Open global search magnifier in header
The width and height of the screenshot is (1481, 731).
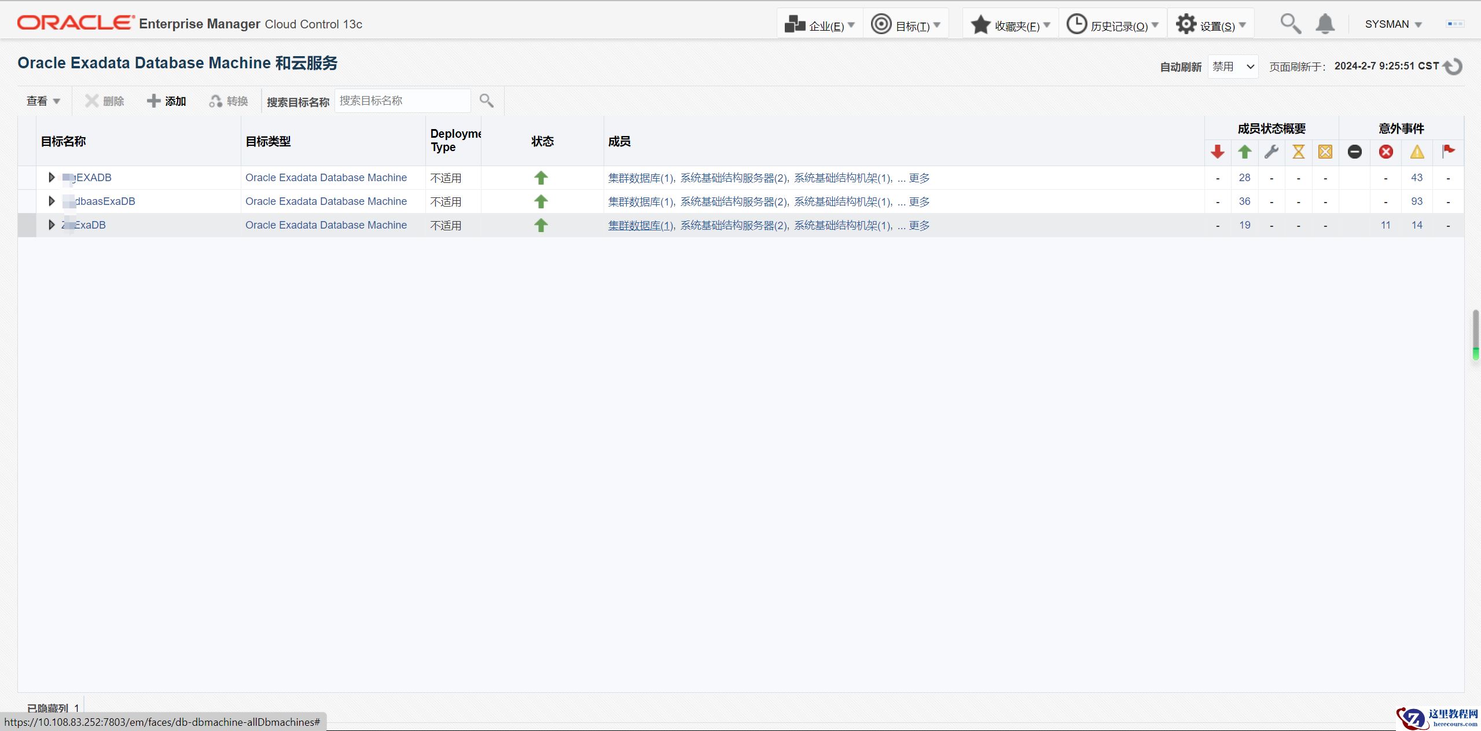click(1290, 24)
